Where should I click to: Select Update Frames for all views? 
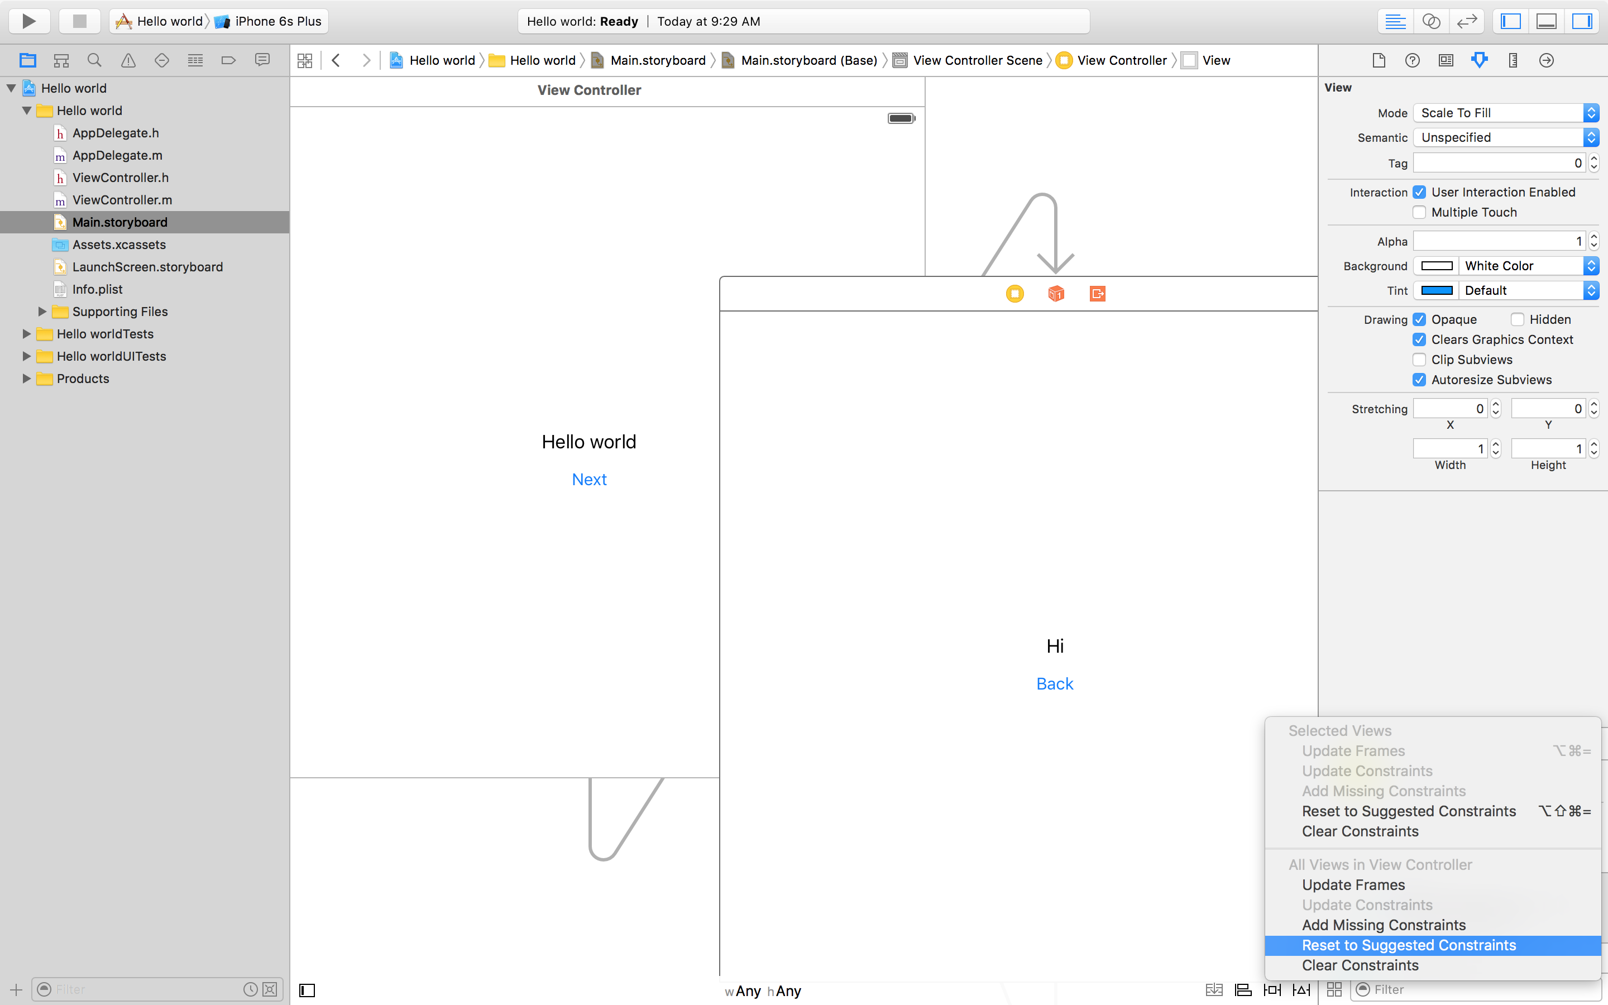coord(1353,885)
